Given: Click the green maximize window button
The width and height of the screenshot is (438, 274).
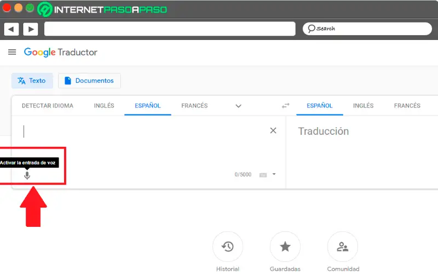Looking at the screenshot, I should (30, 8).
